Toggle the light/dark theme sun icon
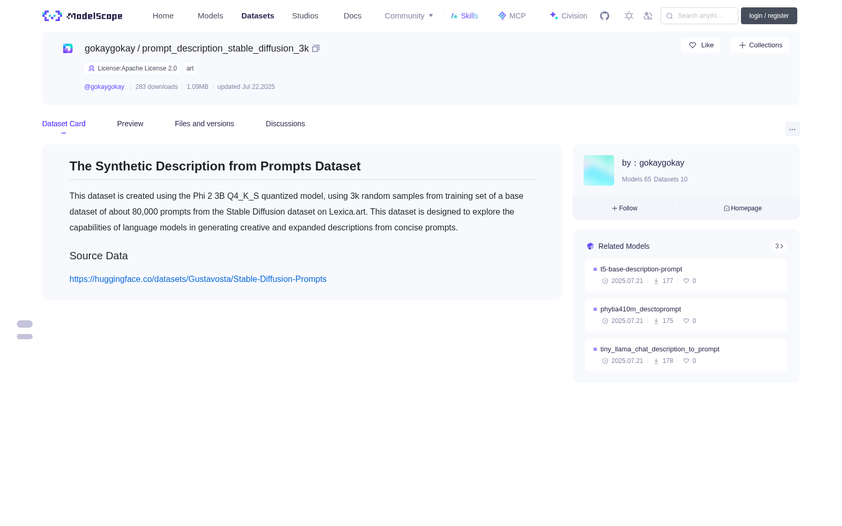 point(629,16)
